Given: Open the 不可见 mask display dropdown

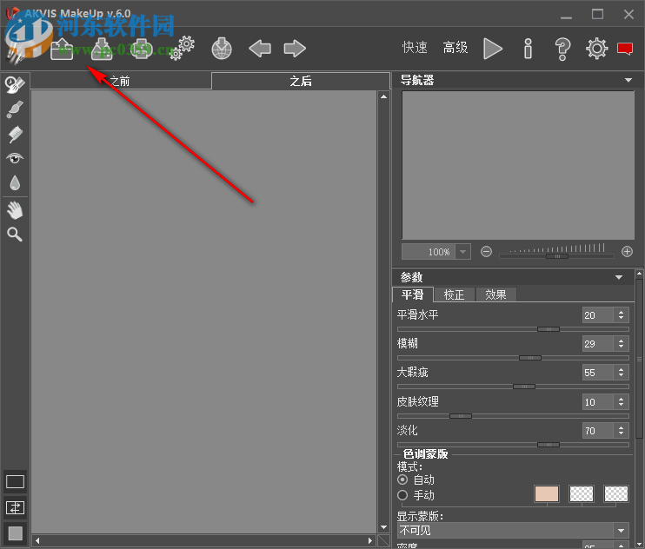Looking at the screenshot, I should (513, 531).
